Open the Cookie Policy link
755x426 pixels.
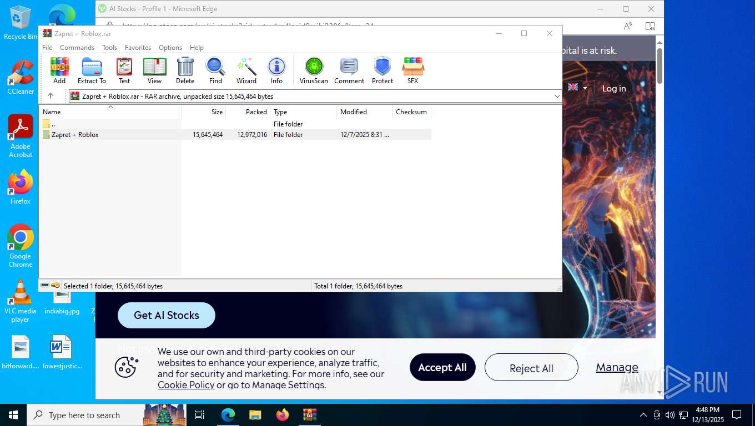186,385
